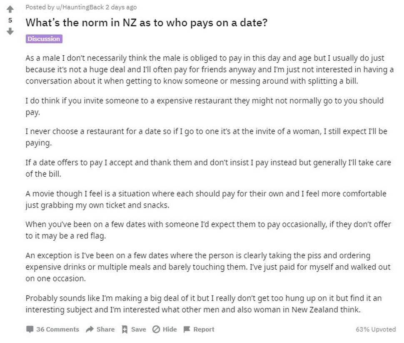
Task: Select the Hide text label
Action: [170, 329]
